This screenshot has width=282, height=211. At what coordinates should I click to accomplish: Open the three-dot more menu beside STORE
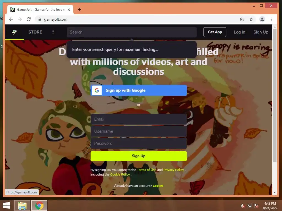tap(53, 32)
